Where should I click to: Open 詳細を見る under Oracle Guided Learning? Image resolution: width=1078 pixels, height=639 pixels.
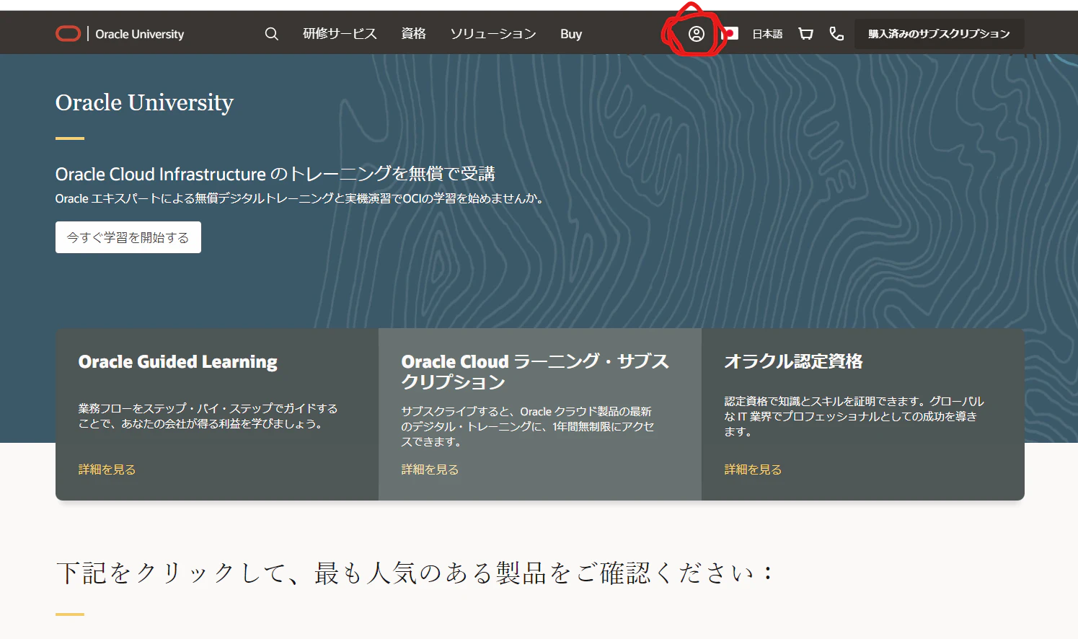[107, 470]
